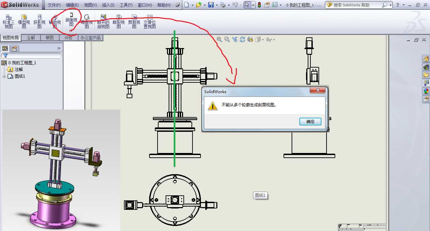
Task: Click the Rotate View icon
Action: (243, 39)
